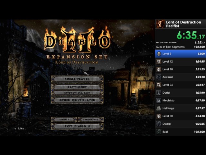
Task: Open the Battle.net menu option
Action: (77, 87)
